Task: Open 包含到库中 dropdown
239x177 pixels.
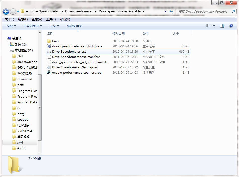Action: click(x=33, y=26)
